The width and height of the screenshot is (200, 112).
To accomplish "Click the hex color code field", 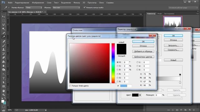I will point(126,86).
